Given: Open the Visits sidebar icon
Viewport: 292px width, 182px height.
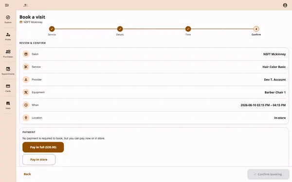Looking at the screenshot, I should click(x=8, y=103).
